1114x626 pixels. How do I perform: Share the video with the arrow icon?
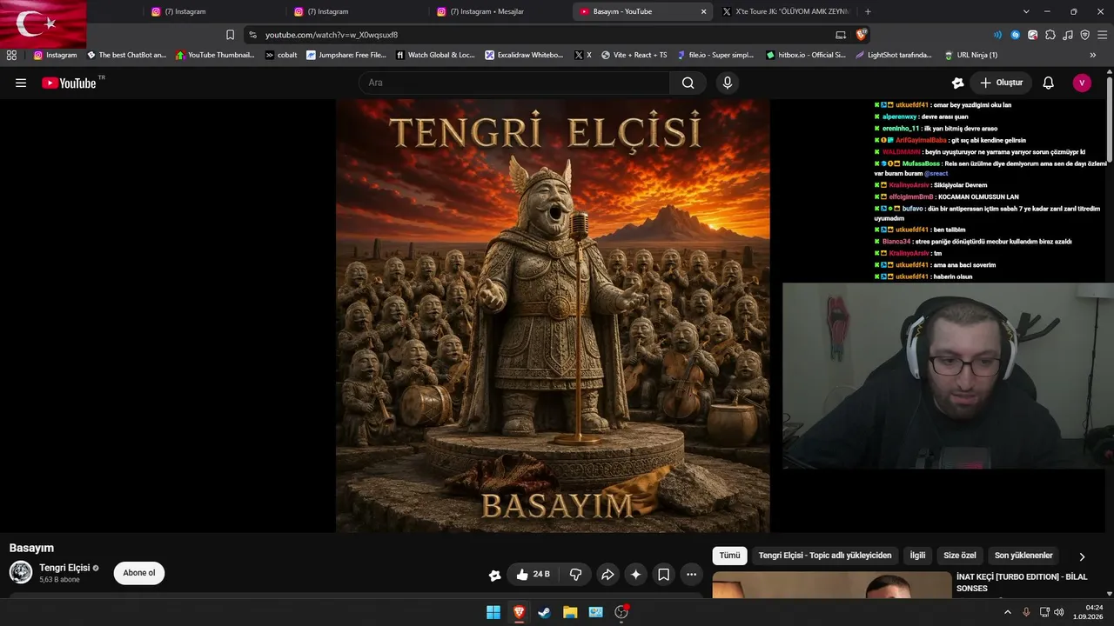click(x=607, y=574)
